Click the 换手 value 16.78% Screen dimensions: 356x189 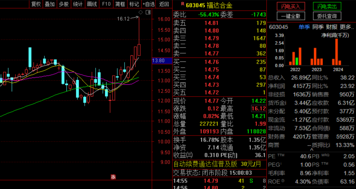point(210,140)
